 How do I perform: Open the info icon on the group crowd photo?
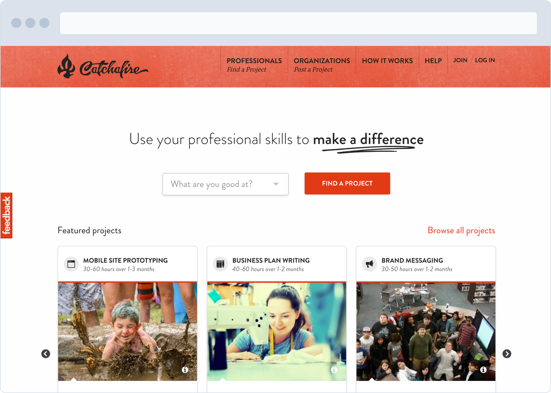coord(484,370)
